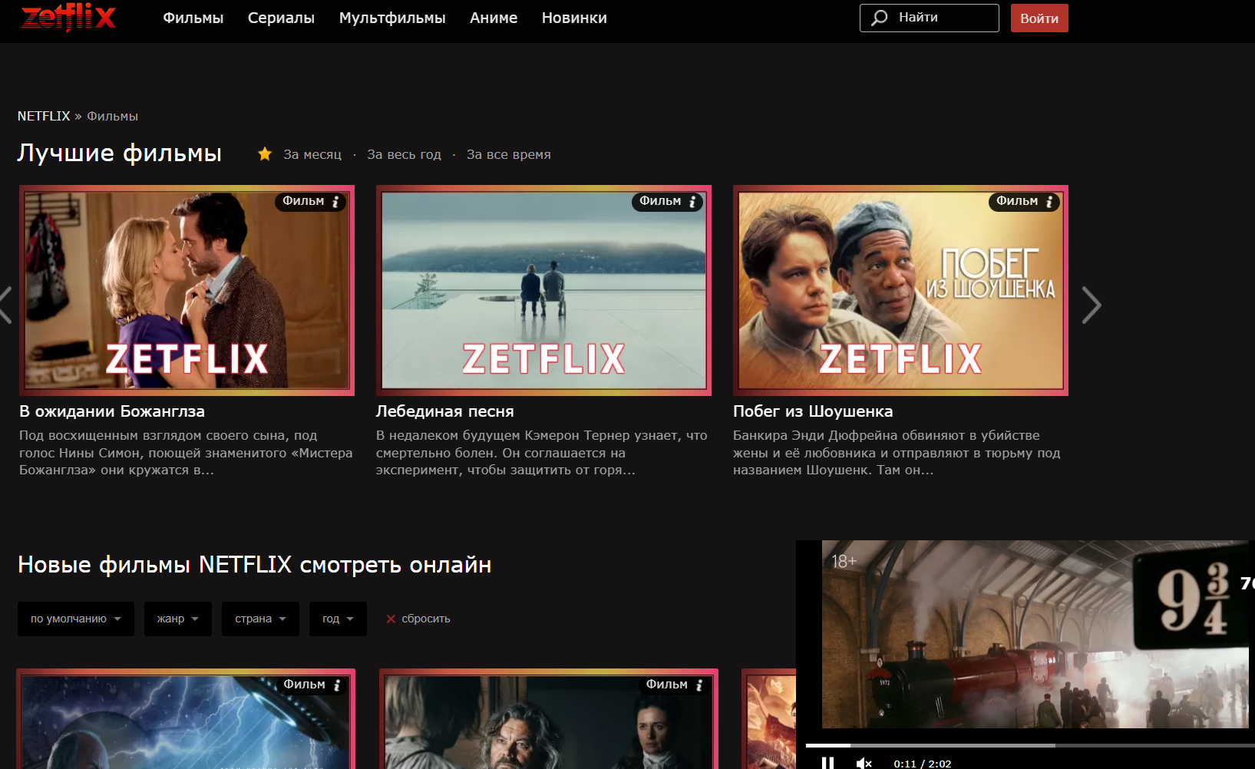The width and height of the screenshot is (1255, 769).
Task: Click the red X reset icon
Action: (391, 619)
